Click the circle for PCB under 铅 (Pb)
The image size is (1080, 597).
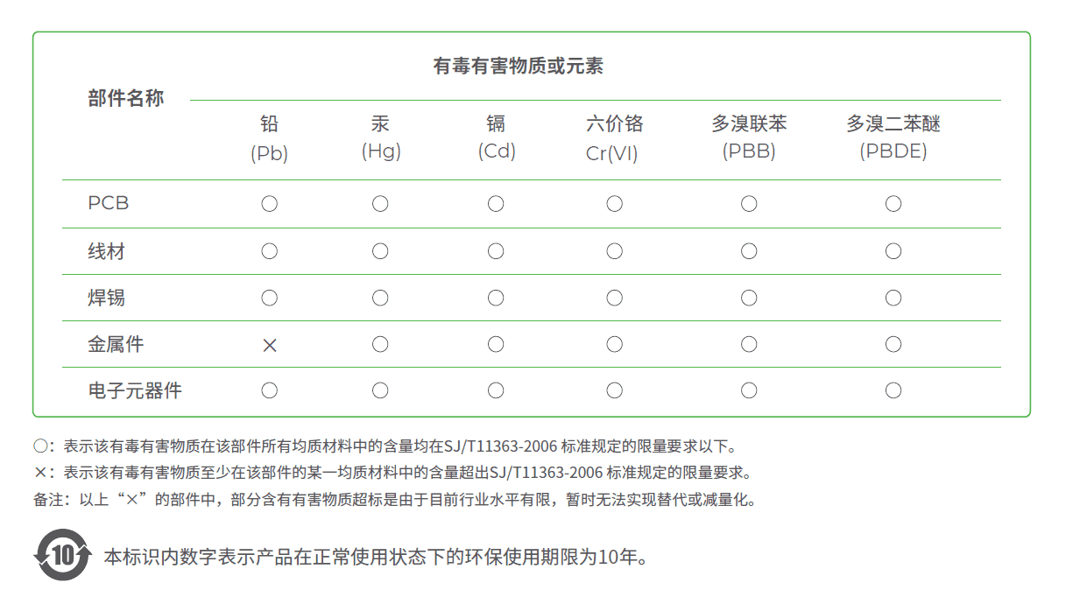[x=270, y=204]
